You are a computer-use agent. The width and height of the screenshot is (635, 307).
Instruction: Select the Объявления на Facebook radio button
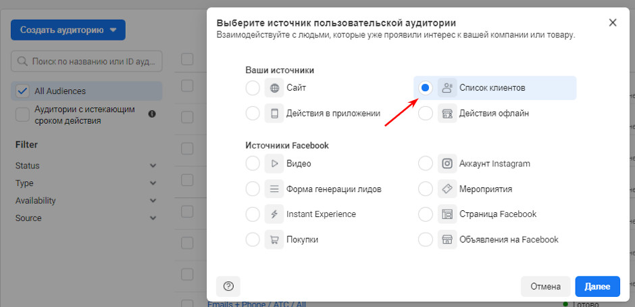[x=425, y=239]
